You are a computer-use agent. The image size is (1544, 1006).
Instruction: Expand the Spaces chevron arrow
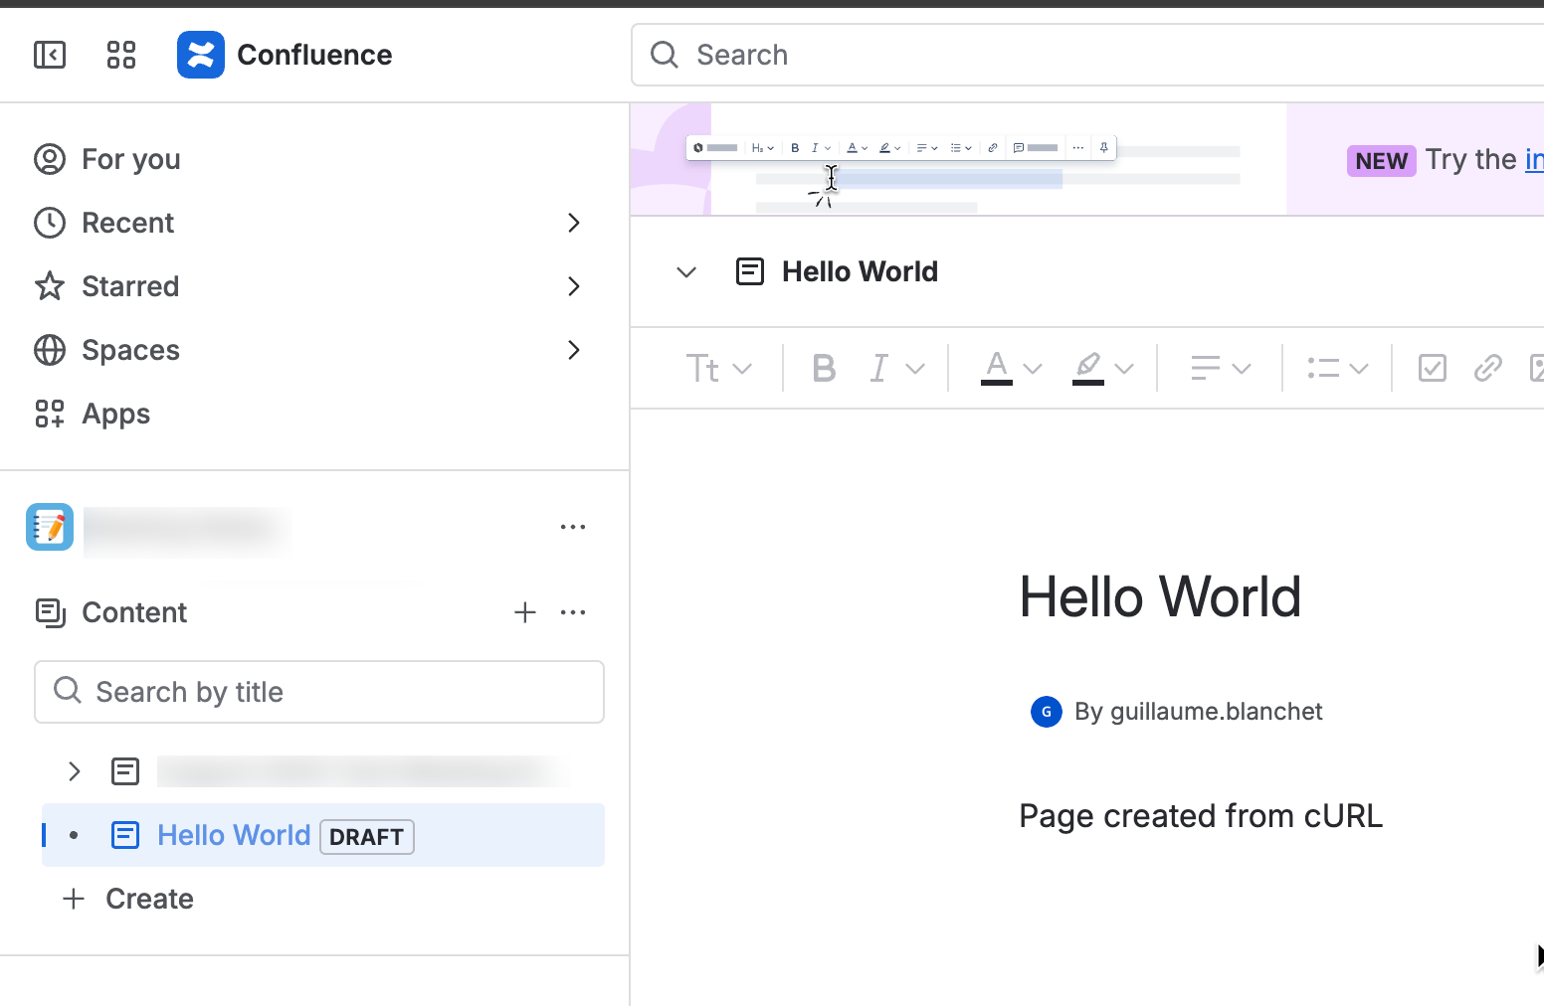click(574, 350)
